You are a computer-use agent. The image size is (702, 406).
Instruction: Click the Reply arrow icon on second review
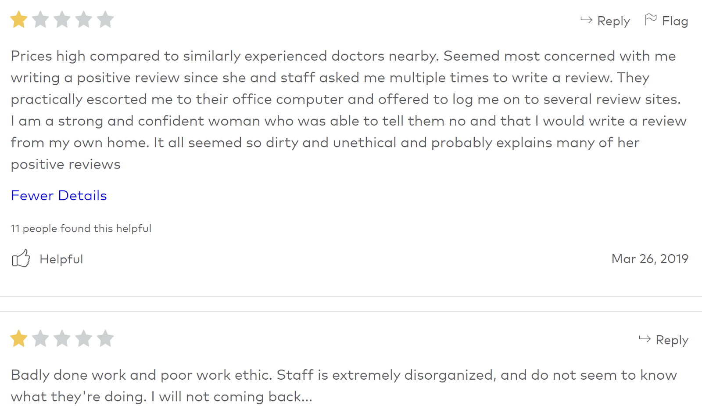tap(645, 339)
